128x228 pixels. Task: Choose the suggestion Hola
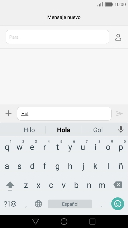click(64, 130)
